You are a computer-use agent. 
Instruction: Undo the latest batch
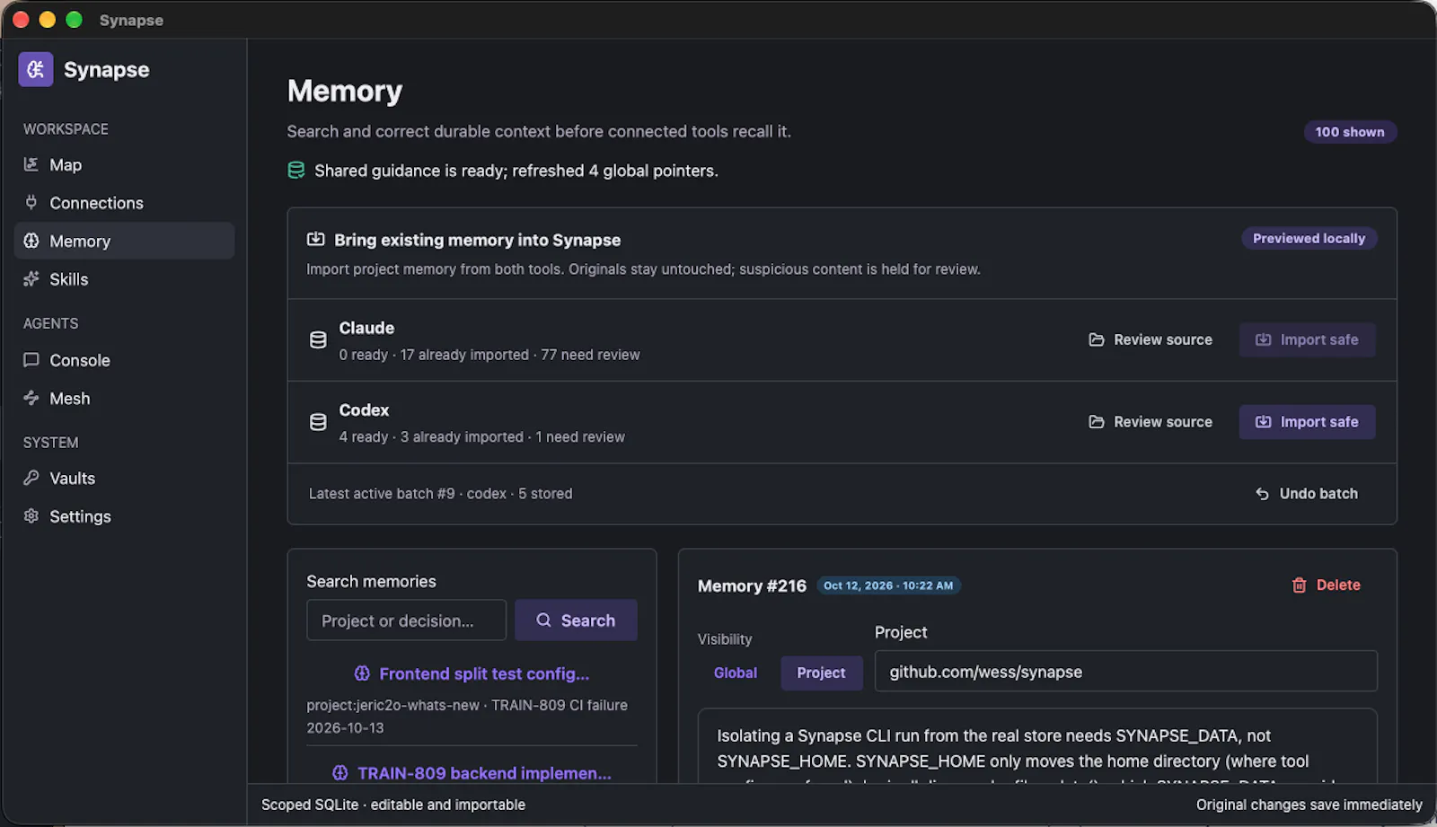1307,494
